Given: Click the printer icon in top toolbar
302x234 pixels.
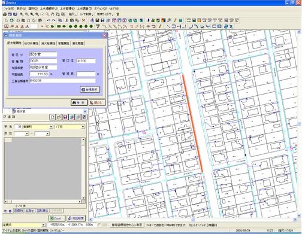Looking at the screenshot, I should click(5, 14).
